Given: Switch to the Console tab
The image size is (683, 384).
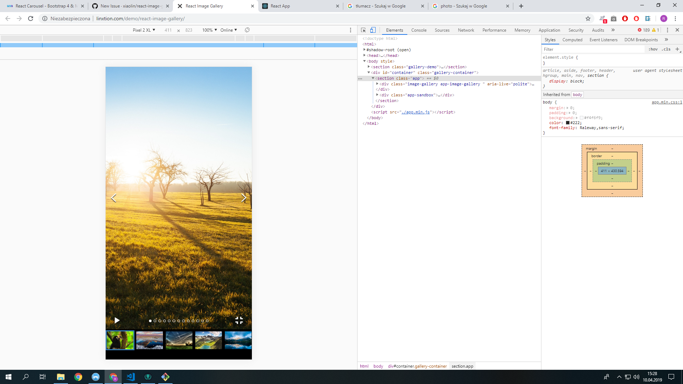Looking at the screenshot, I should click(x=419, y=30).
